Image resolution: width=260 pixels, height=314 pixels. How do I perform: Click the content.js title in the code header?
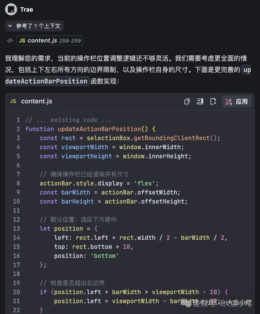[36, 101]
